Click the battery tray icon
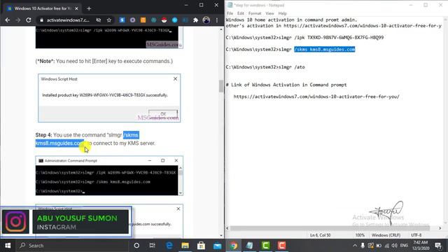Screen dimensions: 448x252 point(379,246)
